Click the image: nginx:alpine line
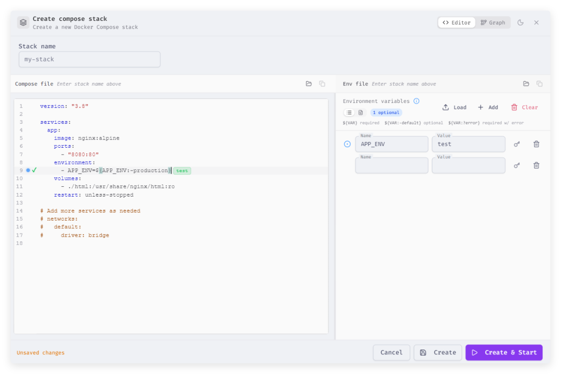The width and height of the screenshot is (561, 374). pos(87,138)
